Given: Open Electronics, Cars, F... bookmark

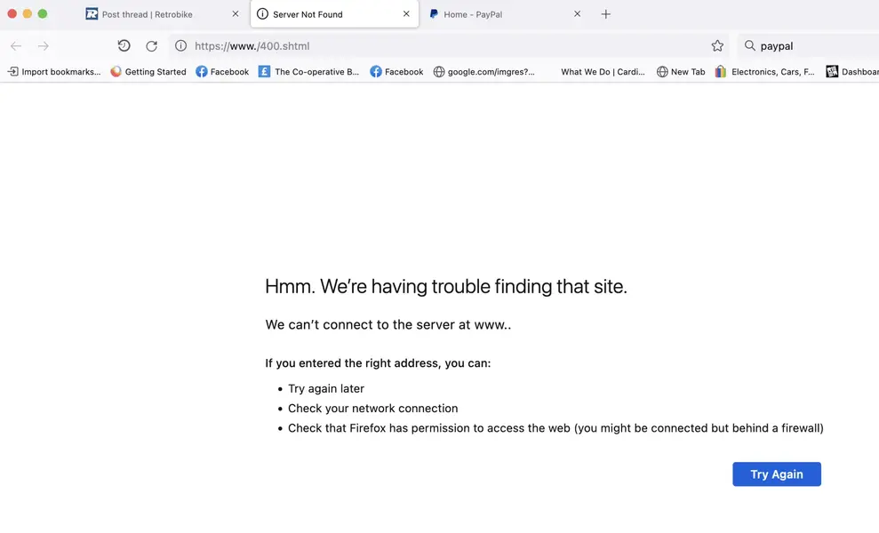Looking at the screenshot, I should click(x=765, y=72).
